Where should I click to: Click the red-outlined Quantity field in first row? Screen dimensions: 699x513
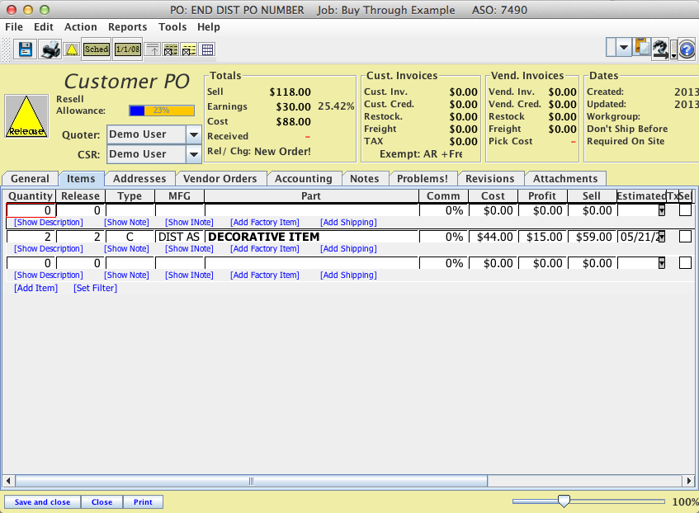pos(31,210)
